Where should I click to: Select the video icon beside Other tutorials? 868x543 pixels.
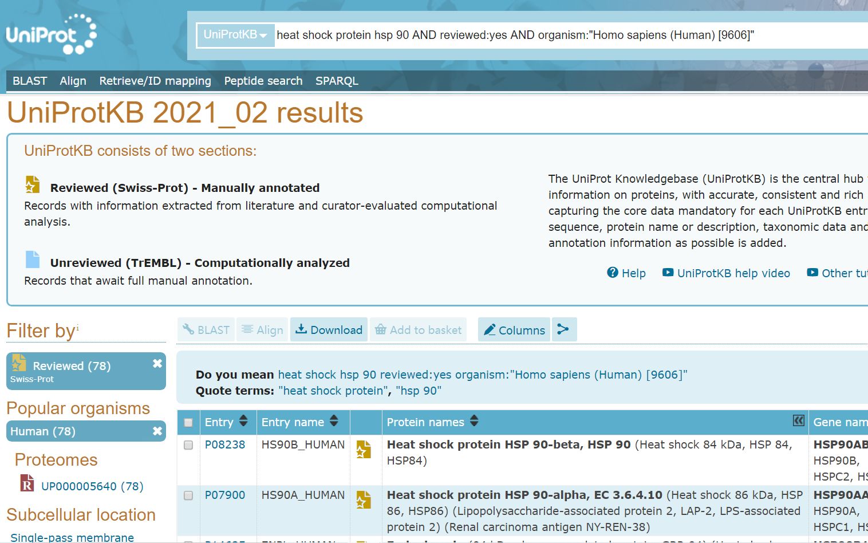[x=812, y=273]
